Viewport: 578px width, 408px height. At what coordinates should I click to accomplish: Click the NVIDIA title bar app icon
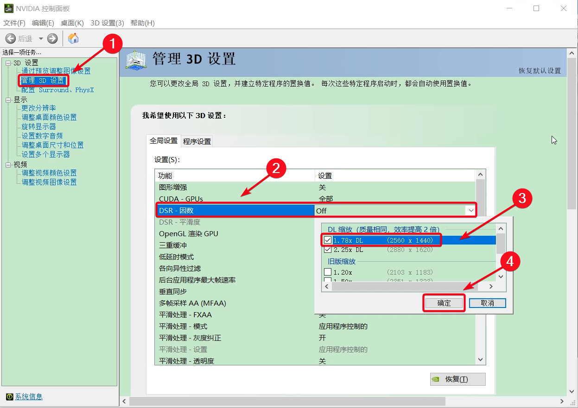pos(8,8)
